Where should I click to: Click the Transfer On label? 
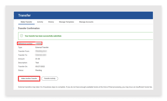[x=23, y=66]
